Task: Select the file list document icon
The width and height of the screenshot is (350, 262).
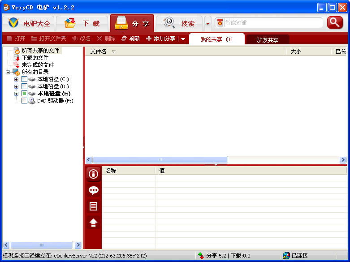Action: [93, 206]
